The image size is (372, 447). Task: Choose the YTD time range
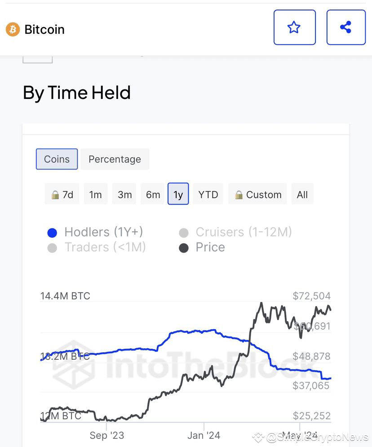tap(208, 195)
